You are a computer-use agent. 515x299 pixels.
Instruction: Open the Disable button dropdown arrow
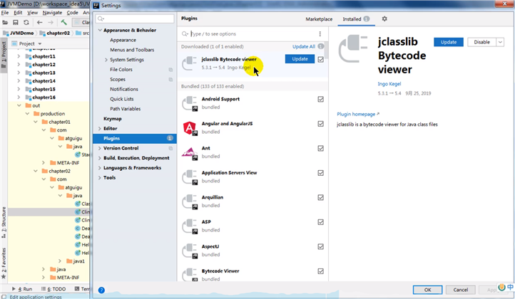pos(500,42)
